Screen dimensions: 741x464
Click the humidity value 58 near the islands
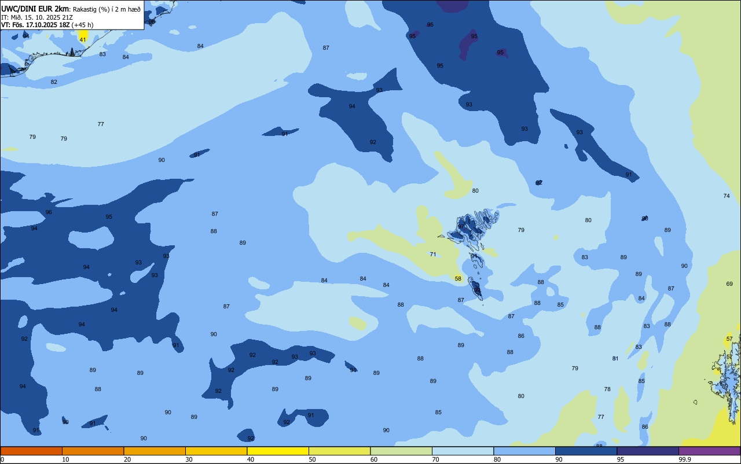point(458,279)
